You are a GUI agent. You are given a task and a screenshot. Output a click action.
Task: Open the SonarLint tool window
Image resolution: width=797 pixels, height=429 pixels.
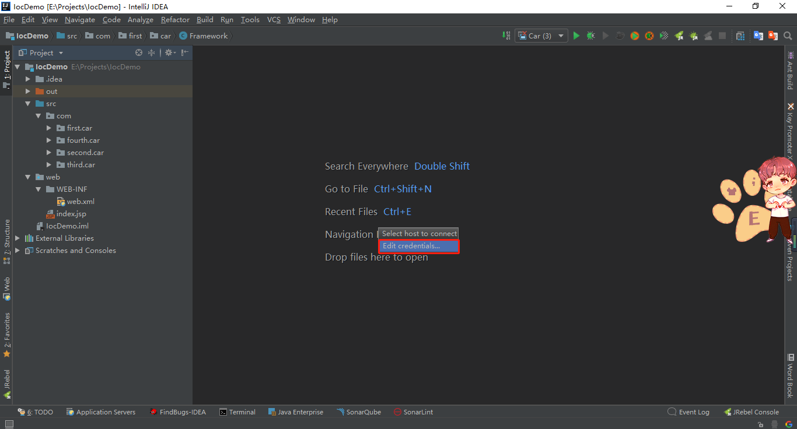click(x=414, y=412)
